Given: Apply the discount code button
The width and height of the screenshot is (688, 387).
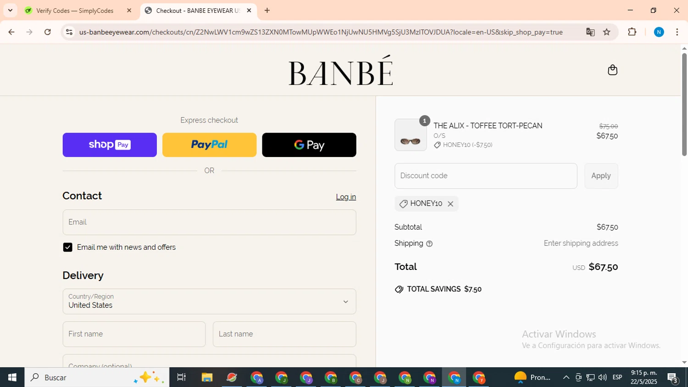Looking at the screenshot, I should coord(601,176).
